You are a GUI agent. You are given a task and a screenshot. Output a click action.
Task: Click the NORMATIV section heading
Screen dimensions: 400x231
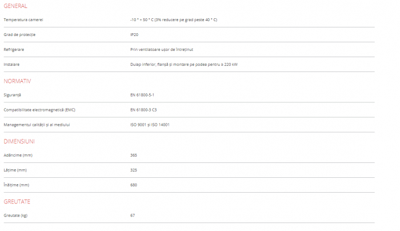point(17,81)
